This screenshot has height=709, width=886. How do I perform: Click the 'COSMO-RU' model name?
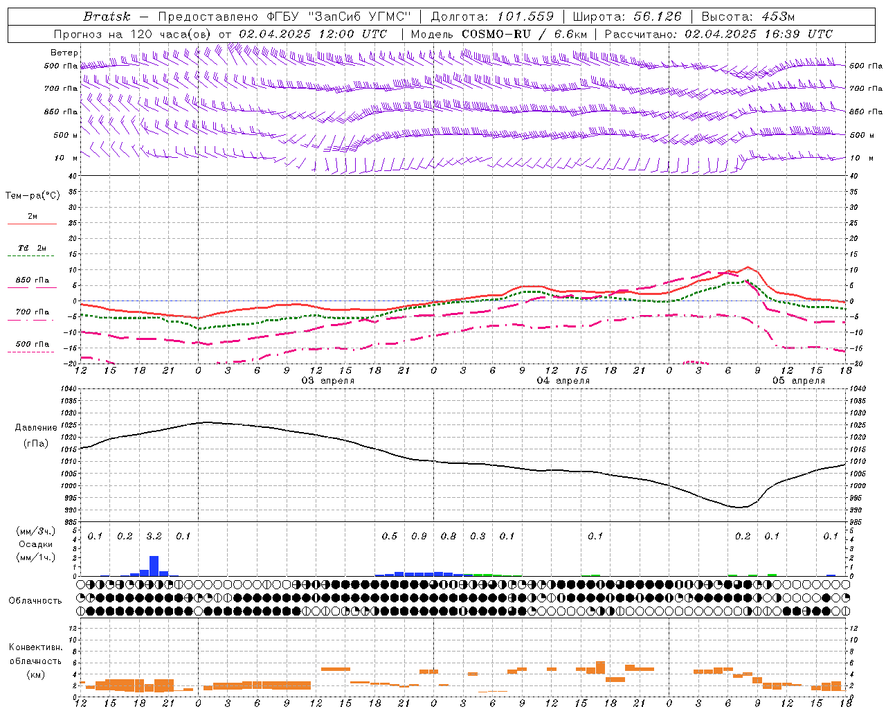pos(496,34)
